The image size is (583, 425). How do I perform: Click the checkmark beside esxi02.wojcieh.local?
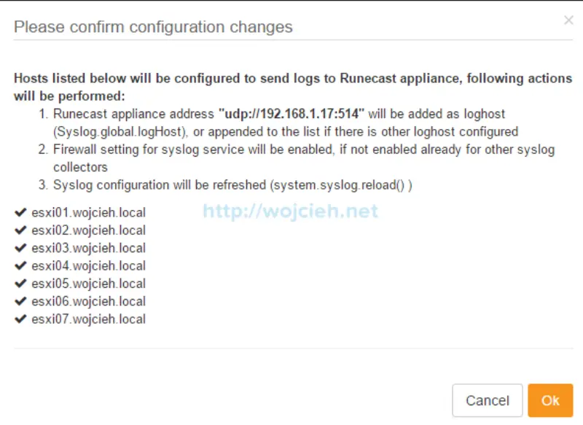point(20,230)
